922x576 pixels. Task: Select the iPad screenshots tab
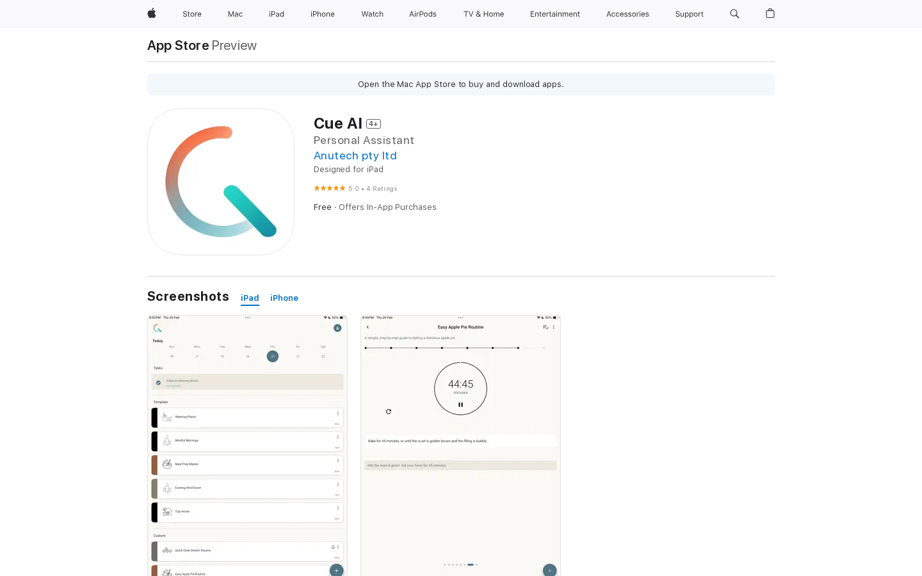(x=250, y=298)
